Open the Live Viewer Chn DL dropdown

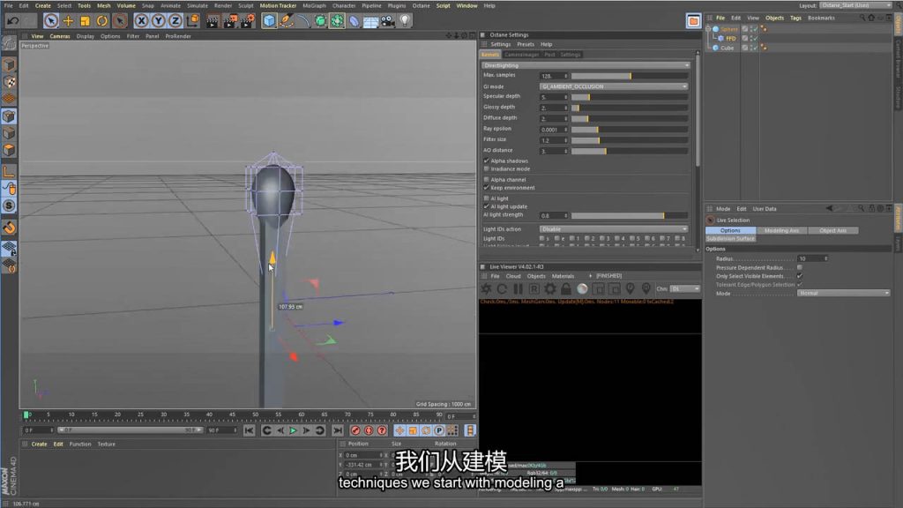click(684, 288)
